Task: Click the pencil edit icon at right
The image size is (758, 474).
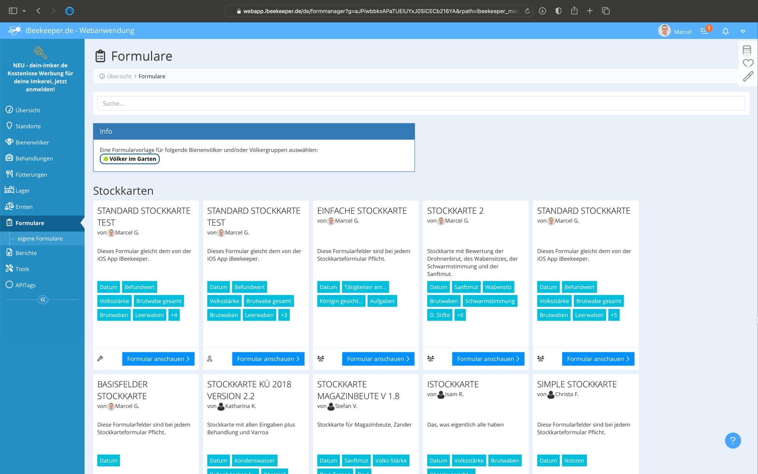Action: tap(748, 76)
